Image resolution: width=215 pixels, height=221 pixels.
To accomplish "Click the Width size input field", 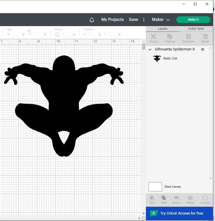I will tap(16, 34).
